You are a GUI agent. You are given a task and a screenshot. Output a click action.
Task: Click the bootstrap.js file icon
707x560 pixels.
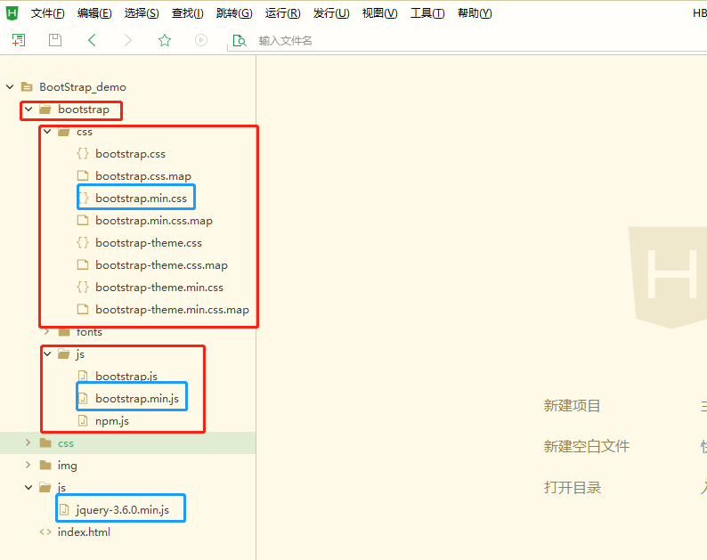(x=83, y=376)
